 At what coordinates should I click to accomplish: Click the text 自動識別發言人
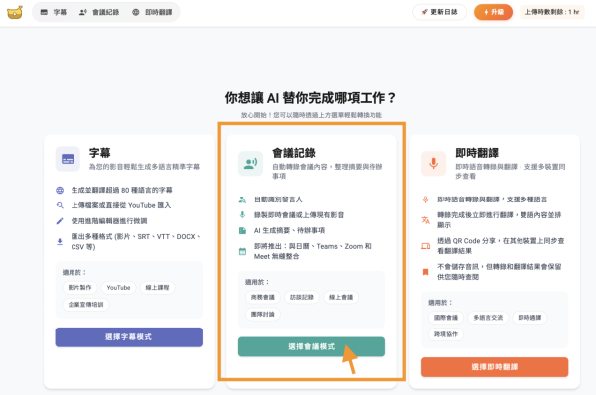(278, 199)
